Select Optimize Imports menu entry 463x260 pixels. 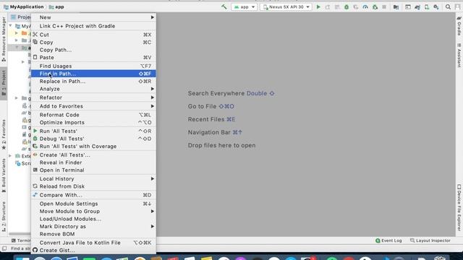coord(93,122)
